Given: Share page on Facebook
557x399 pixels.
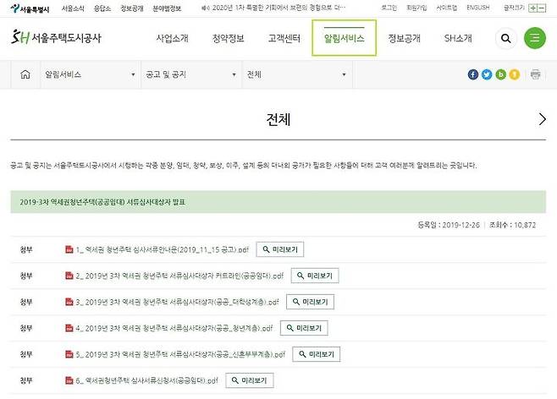Looking at the screenshot, I should tap(473, 74).
